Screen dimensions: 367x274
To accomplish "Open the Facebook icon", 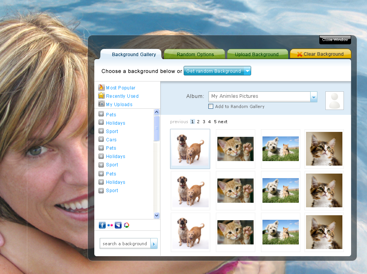I will point(102,225).
